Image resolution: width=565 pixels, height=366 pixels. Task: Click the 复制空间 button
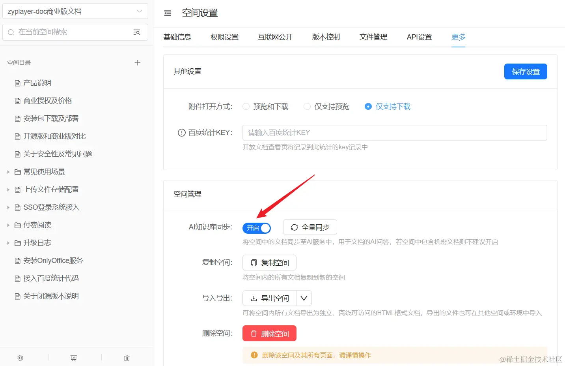(269, 263)
